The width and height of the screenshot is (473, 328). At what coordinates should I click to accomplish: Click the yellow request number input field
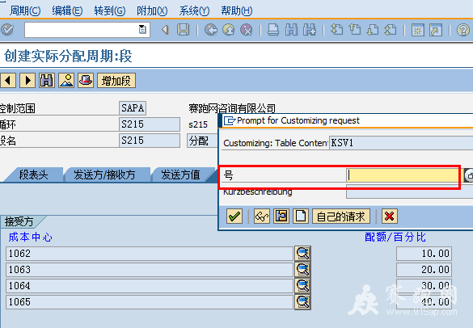402,175
